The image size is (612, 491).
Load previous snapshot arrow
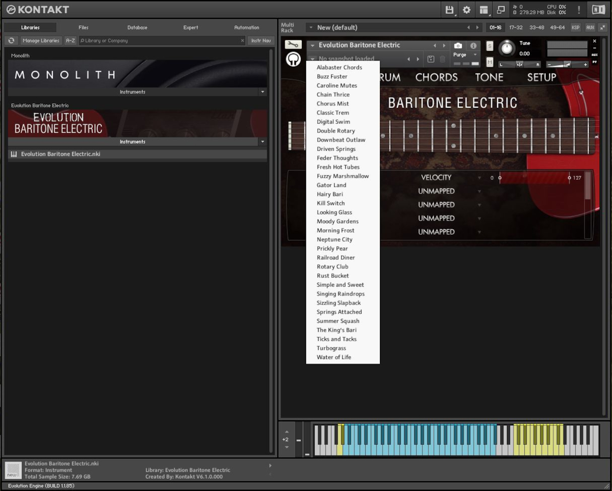(x=408, y=59)
